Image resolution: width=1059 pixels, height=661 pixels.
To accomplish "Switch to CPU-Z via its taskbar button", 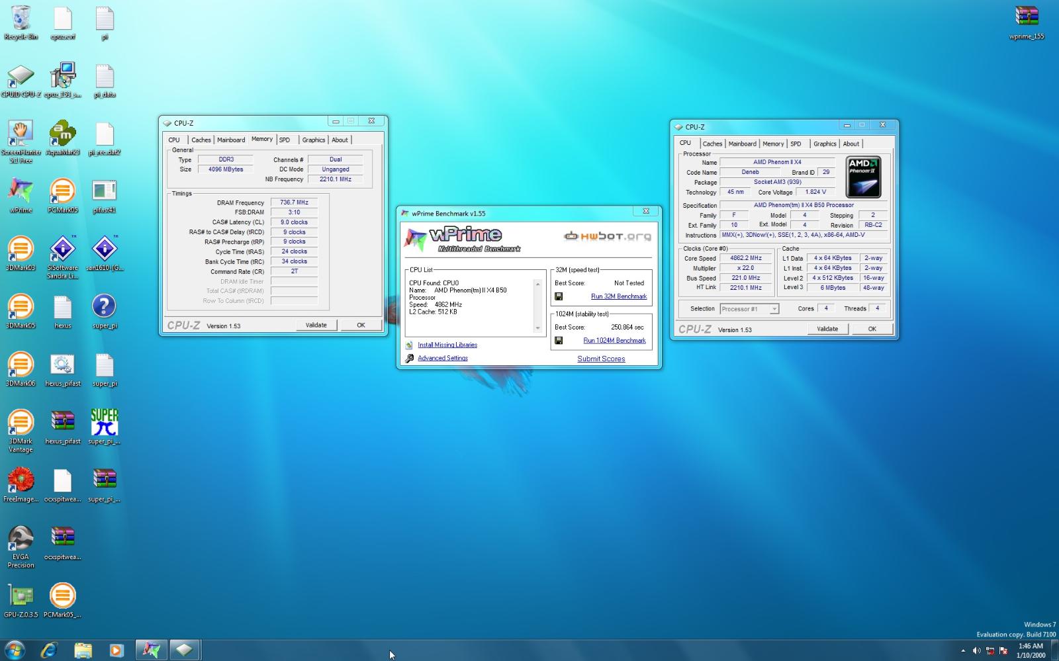I will (185, 650).
